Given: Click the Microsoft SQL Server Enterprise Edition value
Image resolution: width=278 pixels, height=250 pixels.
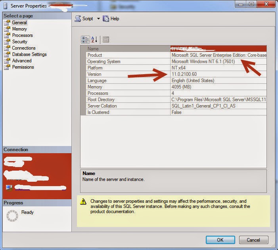Looking at the screenshot, I should pyautogui.click(x=219, y=55).
